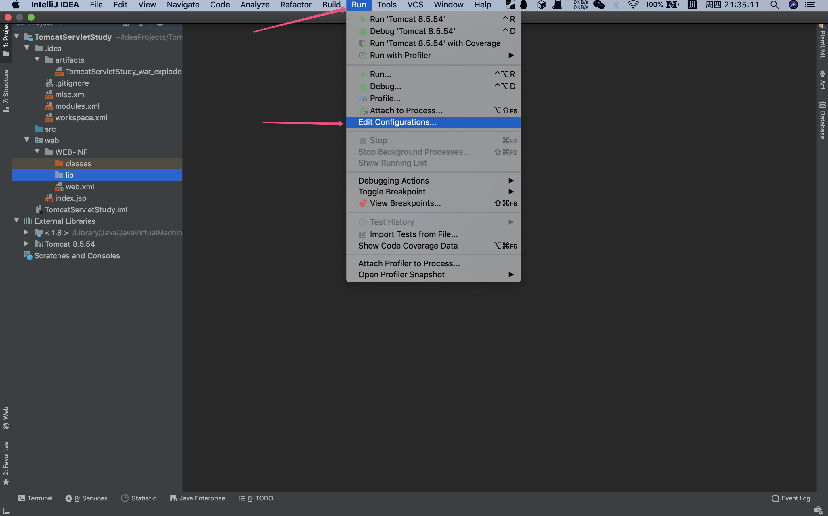Collapse the External Libraries node

click(x=16, y=221)
